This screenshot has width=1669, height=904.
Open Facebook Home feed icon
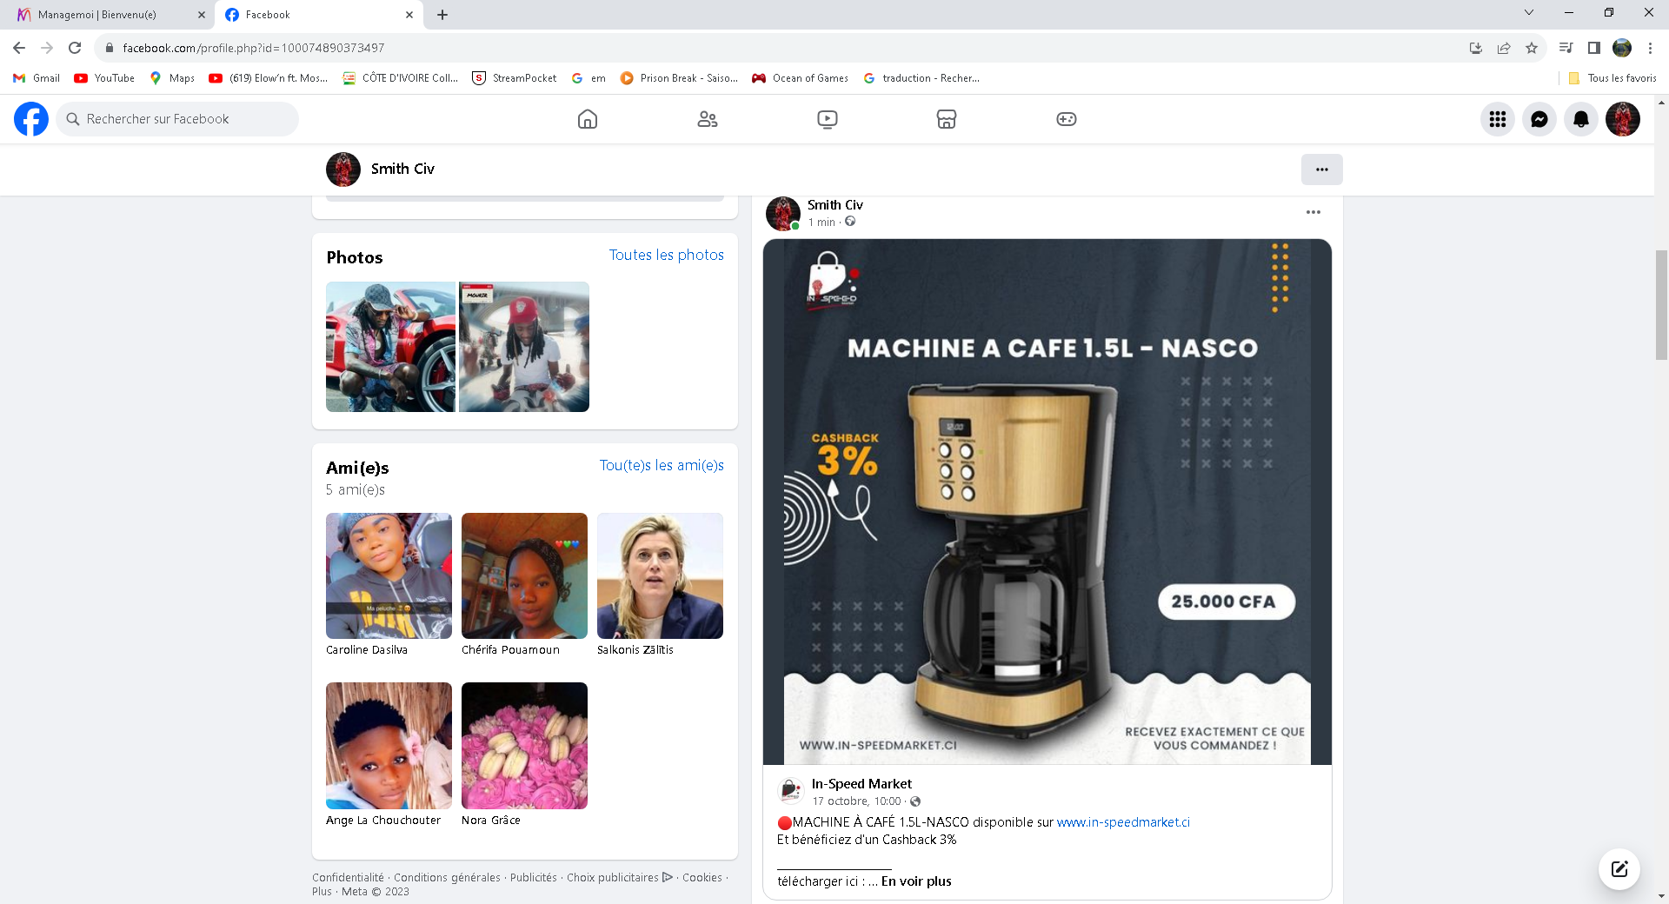point(588,119)
